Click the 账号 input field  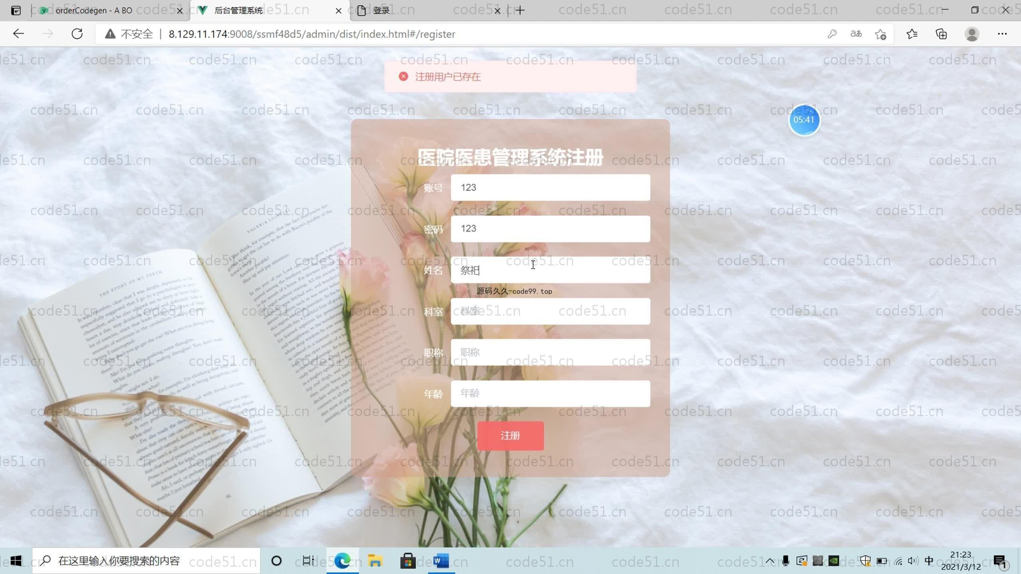(x=550, y=187)
